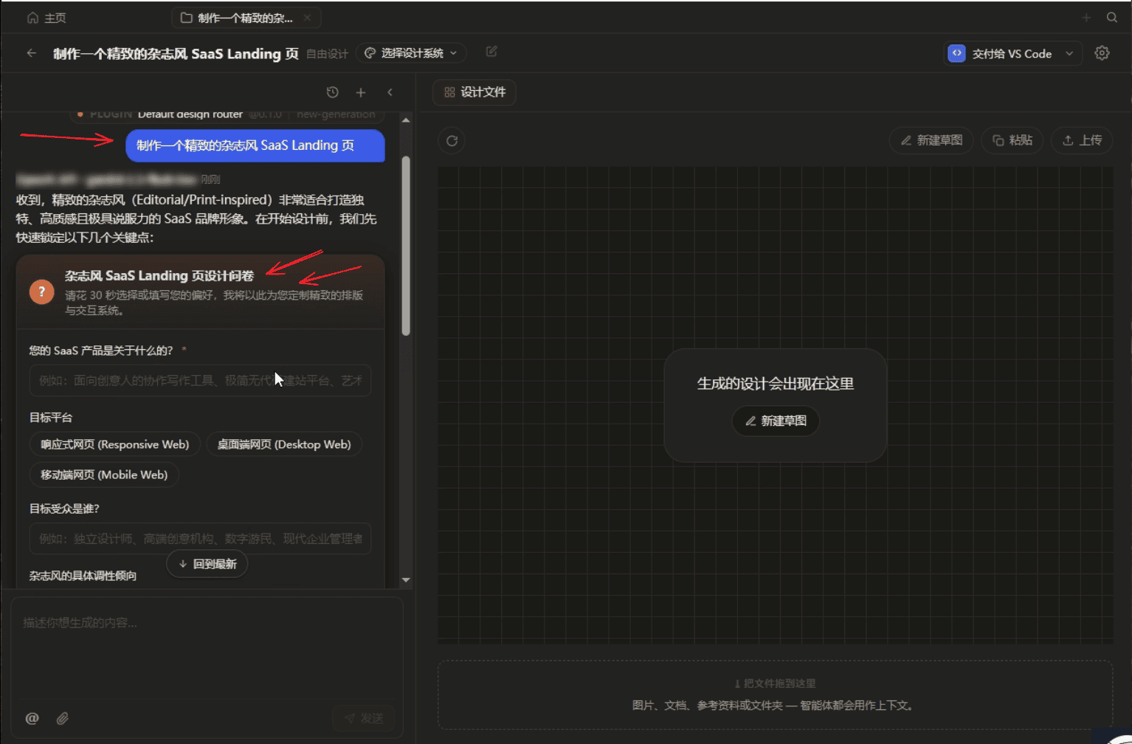Click the 杂志风的具体调性倾向 label
Screen dimensions: 1132x744
[83, 576]
